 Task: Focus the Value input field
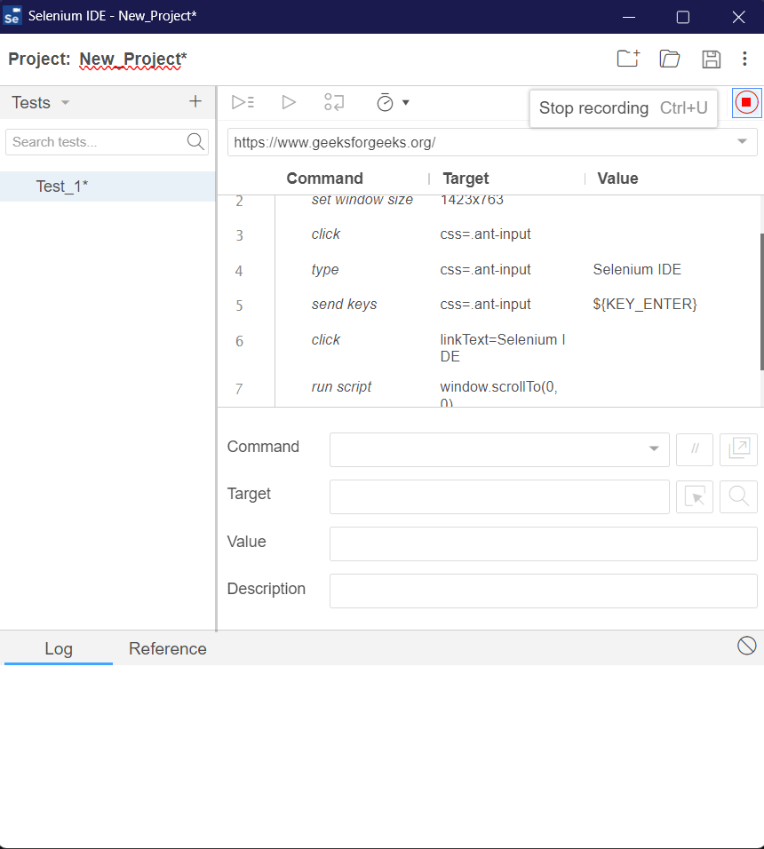click(x=543, y=544)
